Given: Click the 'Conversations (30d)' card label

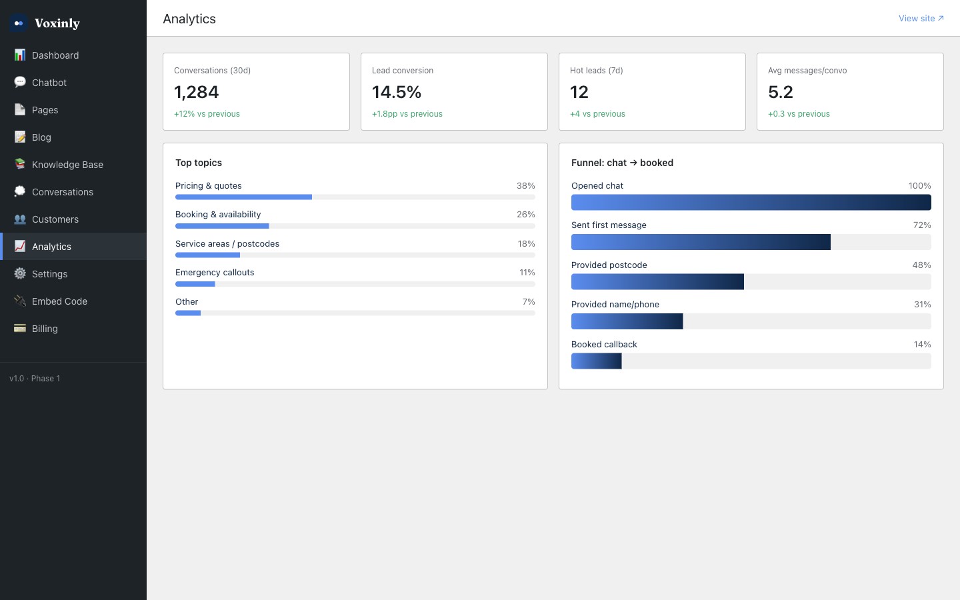Looking at the screenshot, I should click(212, 71).
